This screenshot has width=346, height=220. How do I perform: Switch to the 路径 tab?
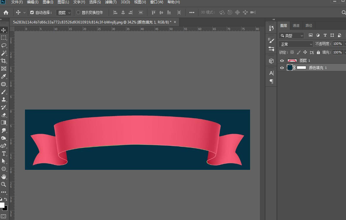[x=309, y=26]
